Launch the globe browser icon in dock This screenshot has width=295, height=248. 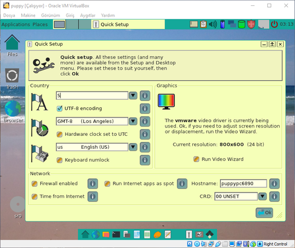[x=96, y=234]
